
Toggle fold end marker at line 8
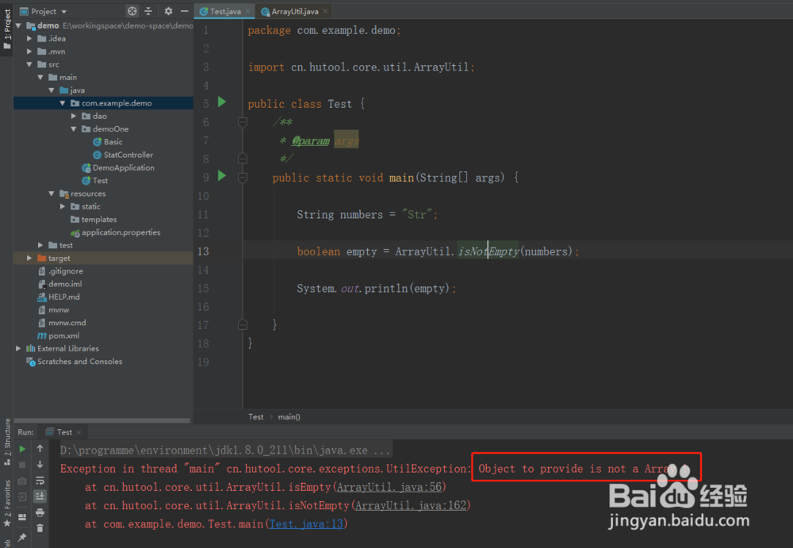243,159
